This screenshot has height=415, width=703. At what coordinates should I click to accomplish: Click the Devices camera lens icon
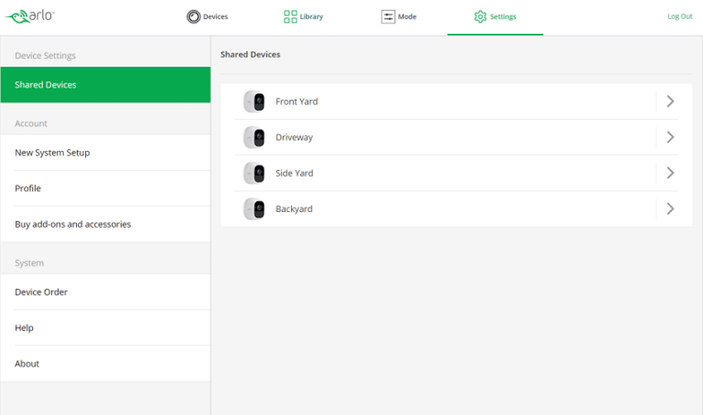[x=193, y=16]
